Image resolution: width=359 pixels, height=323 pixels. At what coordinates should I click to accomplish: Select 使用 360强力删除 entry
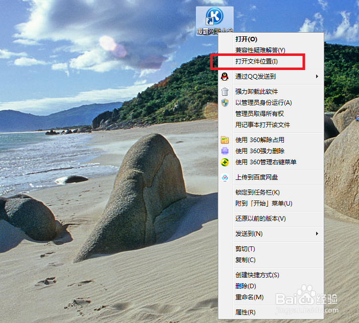coord(271,151)
